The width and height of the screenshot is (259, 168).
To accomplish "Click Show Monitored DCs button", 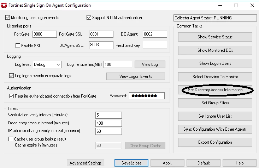I will pos(215,50).
